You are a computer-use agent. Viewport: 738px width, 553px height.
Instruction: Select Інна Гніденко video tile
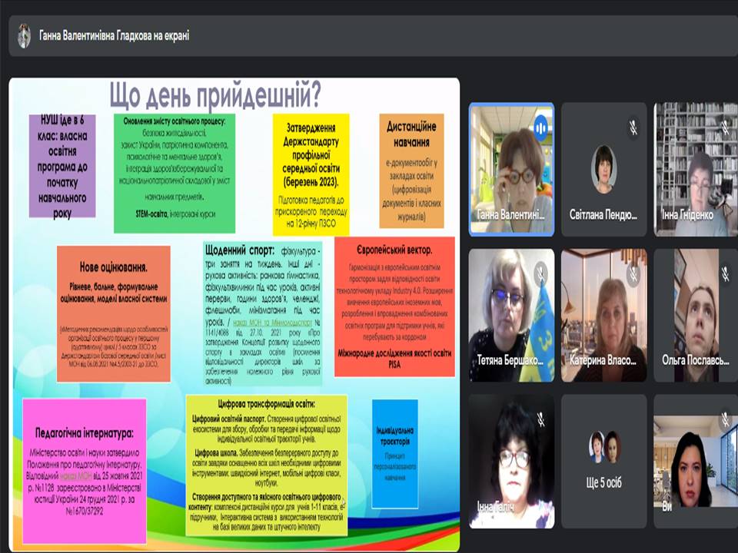click(x=696, y=169)
